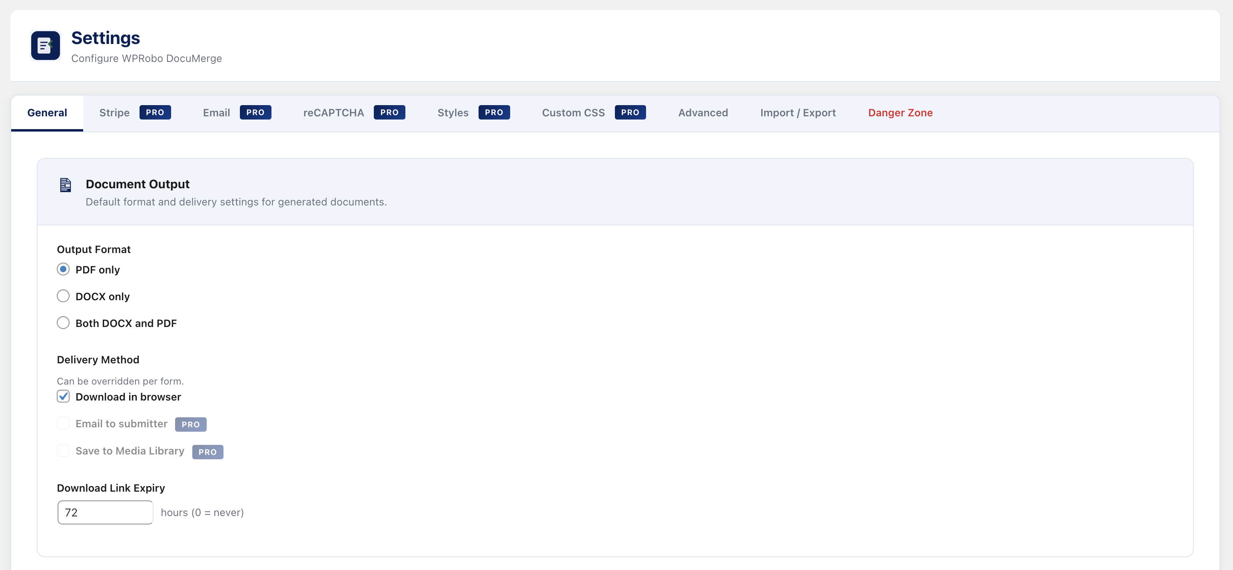Screen dimensions: 1233x570
Task: Click PRO badge next to Save to Media Library
Action: coord(207,452)
